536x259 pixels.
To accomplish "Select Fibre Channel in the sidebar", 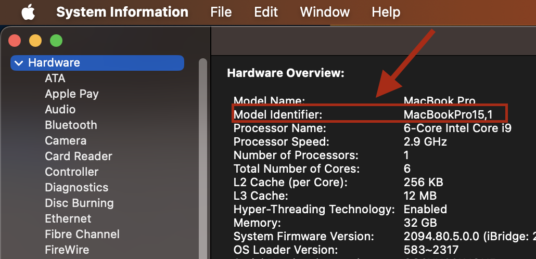I will pos(82,235).
